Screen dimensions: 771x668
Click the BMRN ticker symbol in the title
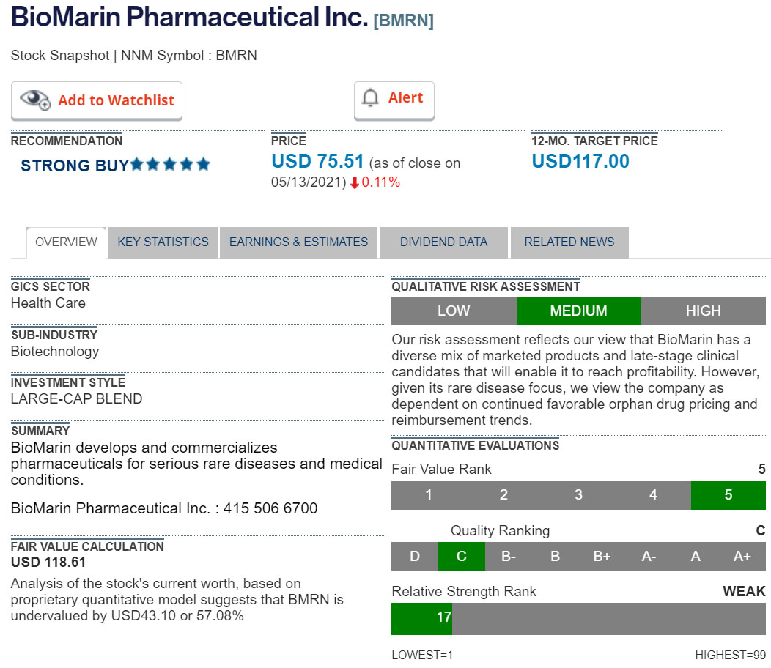pos(403,21)
